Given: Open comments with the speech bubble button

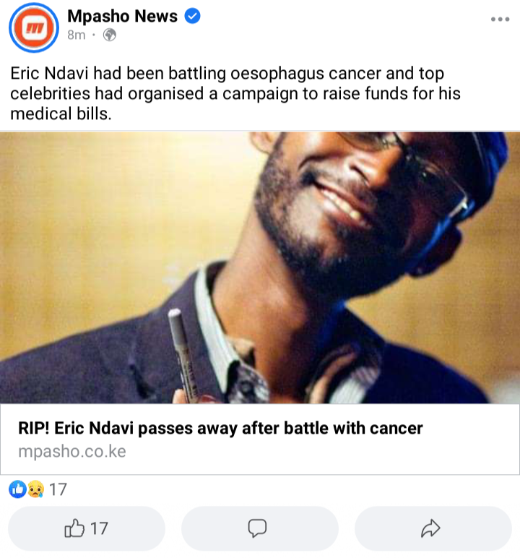Looking at the screenshot, I should coord(260,528).
